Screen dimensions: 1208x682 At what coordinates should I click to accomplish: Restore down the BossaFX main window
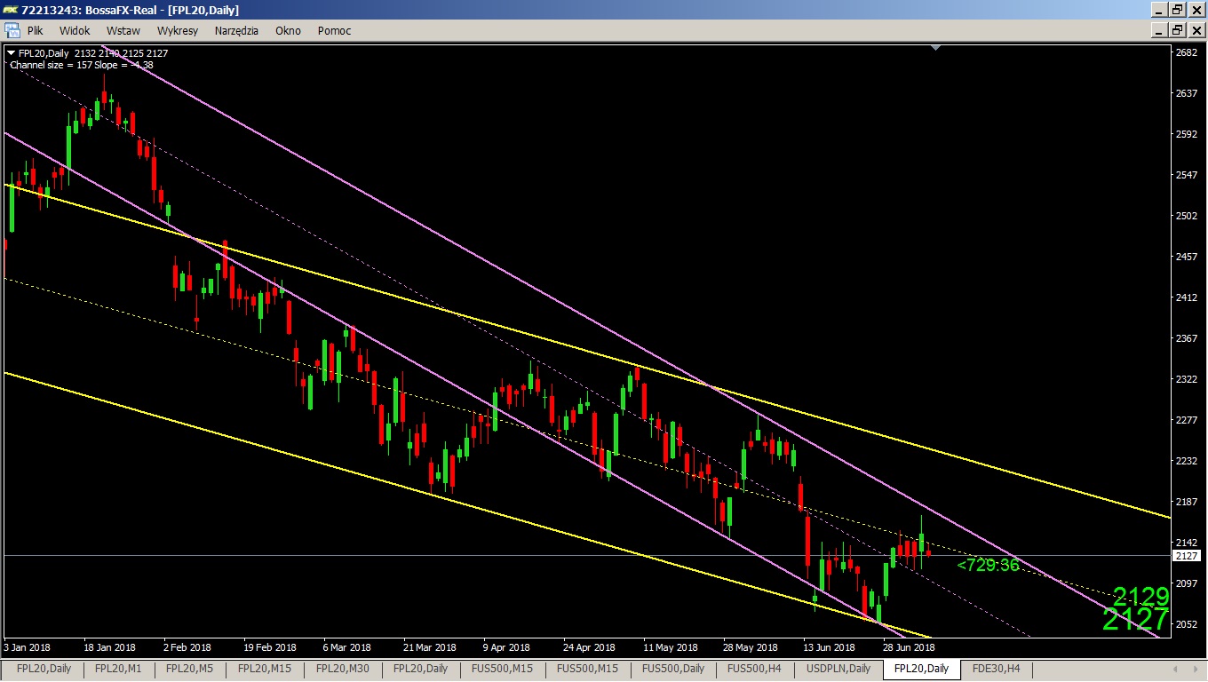coord(1177,10)
